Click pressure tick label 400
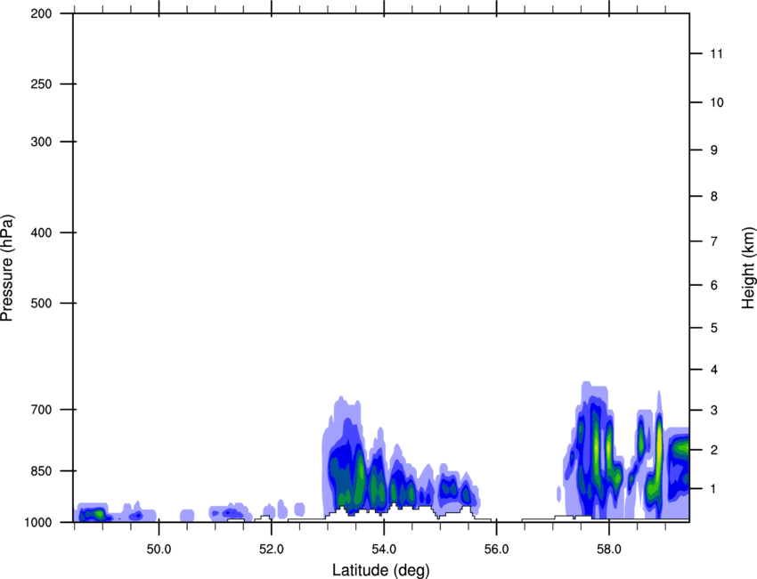The width and height of the screenshot is (757, 579). click(41, 232)
